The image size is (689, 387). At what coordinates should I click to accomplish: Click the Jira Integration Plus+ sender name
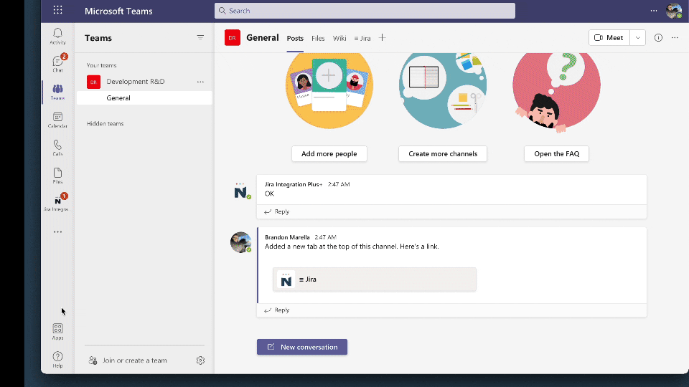tap(294, 184)
